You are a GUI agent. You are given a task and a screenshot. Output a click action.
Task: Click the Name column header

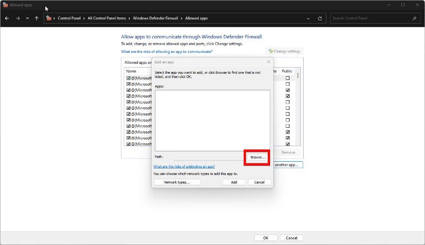coord(131,71)
